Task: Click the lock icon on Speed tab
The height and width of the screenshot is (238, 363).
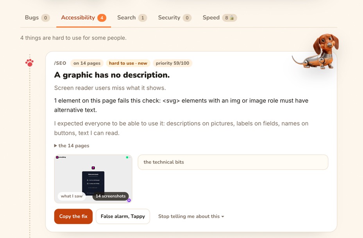Action: (232, 18)
